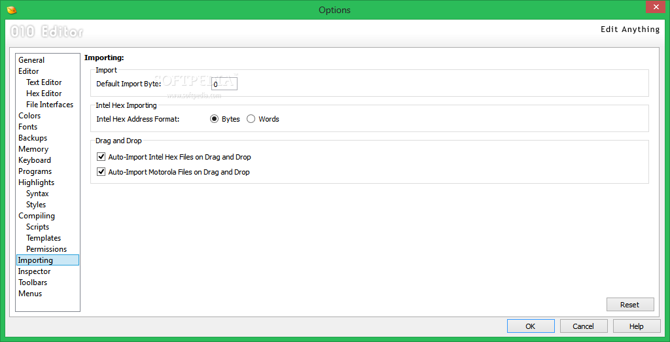Open the Colors options category
Viewport: 670px width, 342px height.
coord(29,116)
